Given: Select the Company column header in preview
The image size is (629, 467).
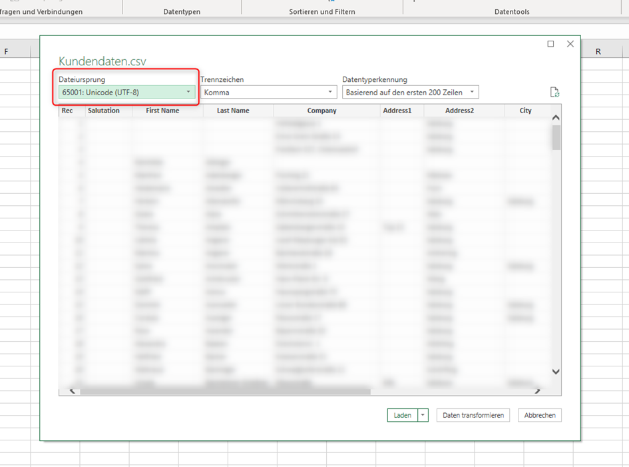Looking at the screenshot, I should [321, 111].
